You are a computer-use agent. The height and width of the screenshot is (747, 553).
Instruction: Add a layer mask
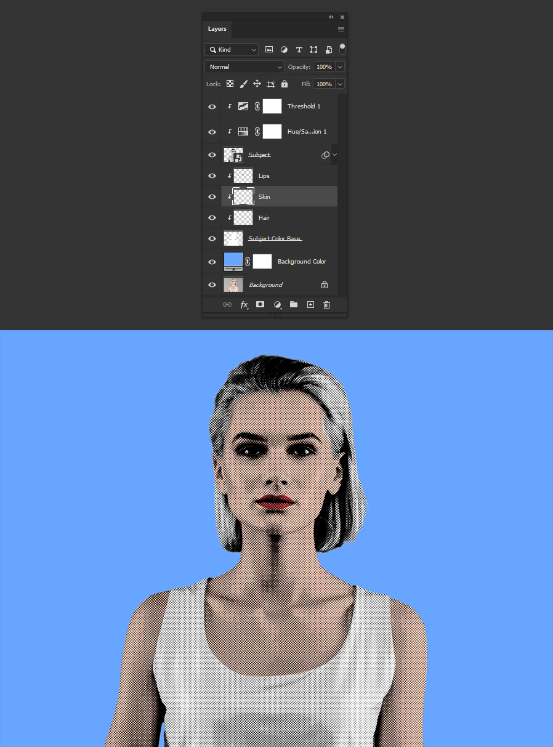point(260,304)
